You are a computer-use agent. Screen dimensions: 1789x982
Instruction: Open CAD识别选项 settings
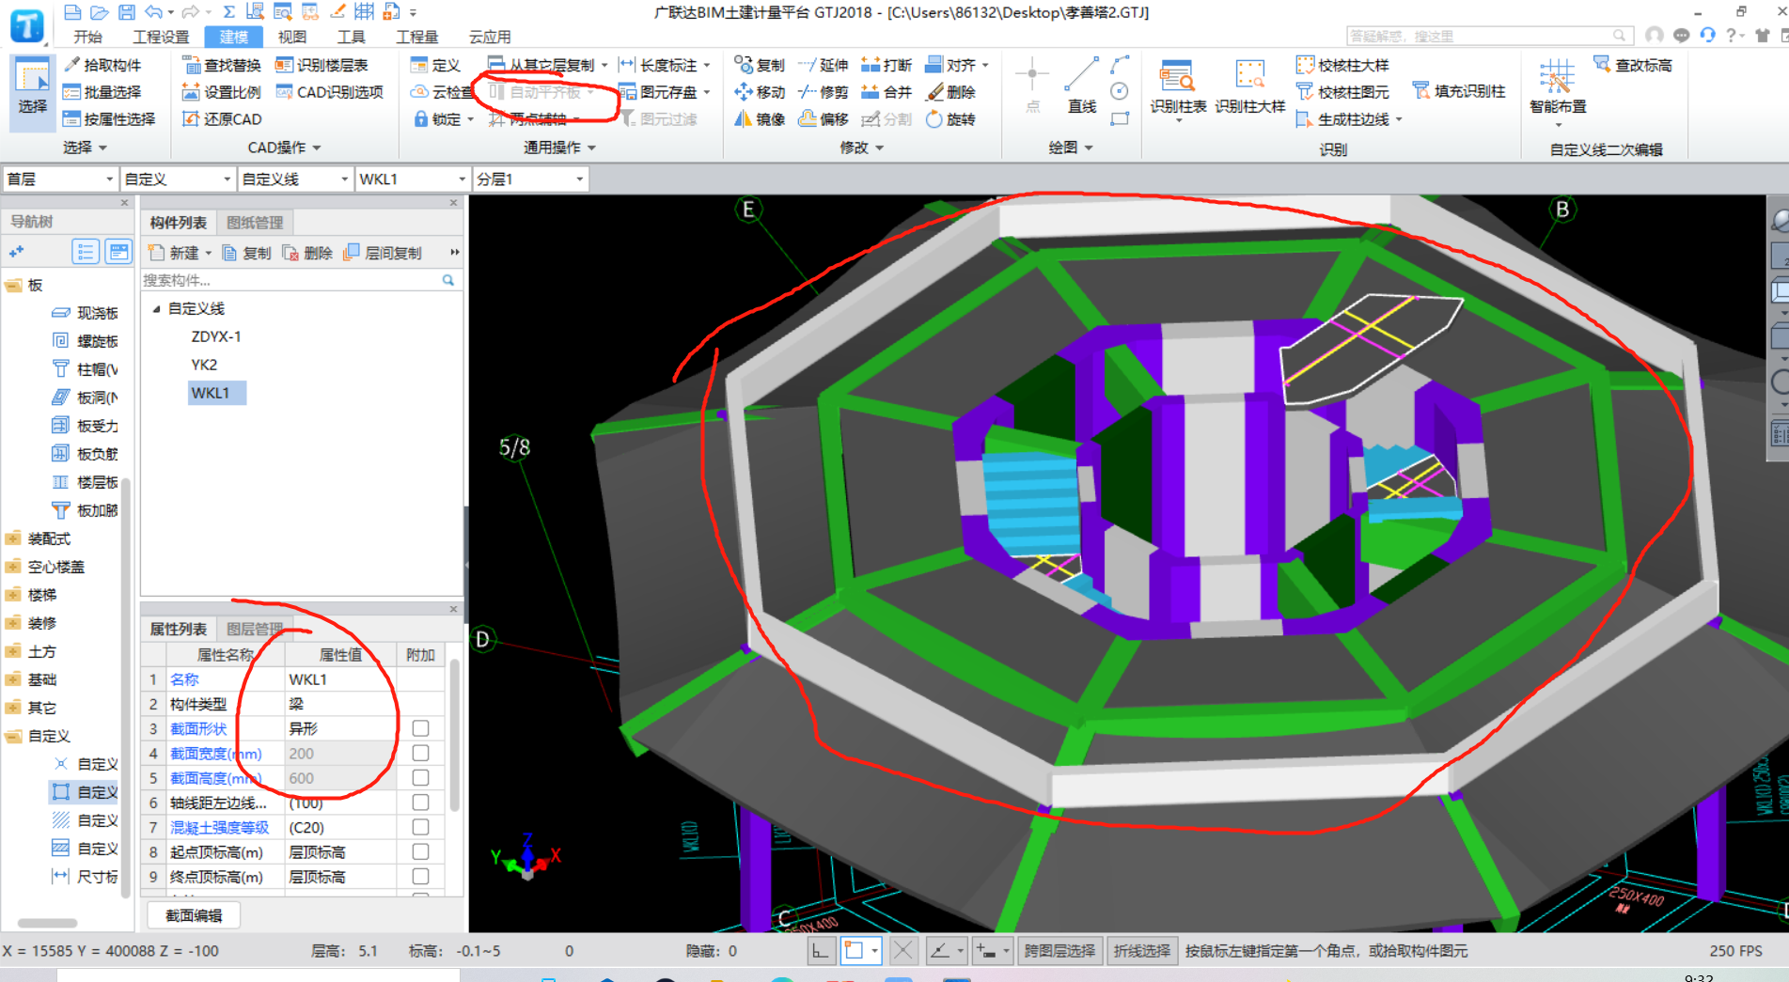click(329, 92)
